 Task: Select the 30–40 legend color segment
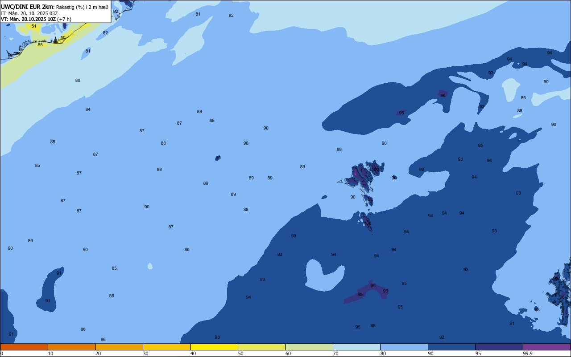166,347
